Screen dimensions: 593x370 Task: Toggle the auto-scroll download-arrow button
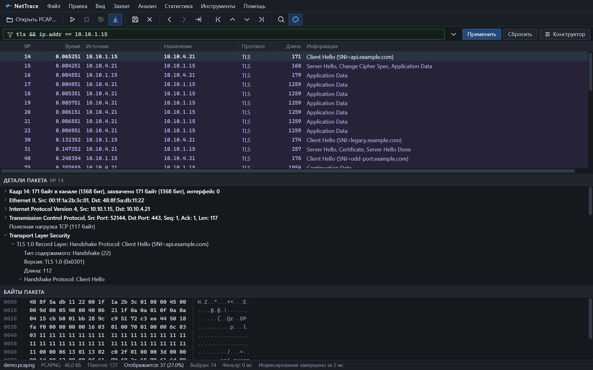pos(115,19)
